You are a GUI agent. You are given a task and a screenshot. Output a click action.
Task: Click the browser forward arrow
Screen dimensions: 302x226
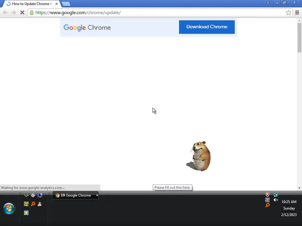click(x=14, y=13)
